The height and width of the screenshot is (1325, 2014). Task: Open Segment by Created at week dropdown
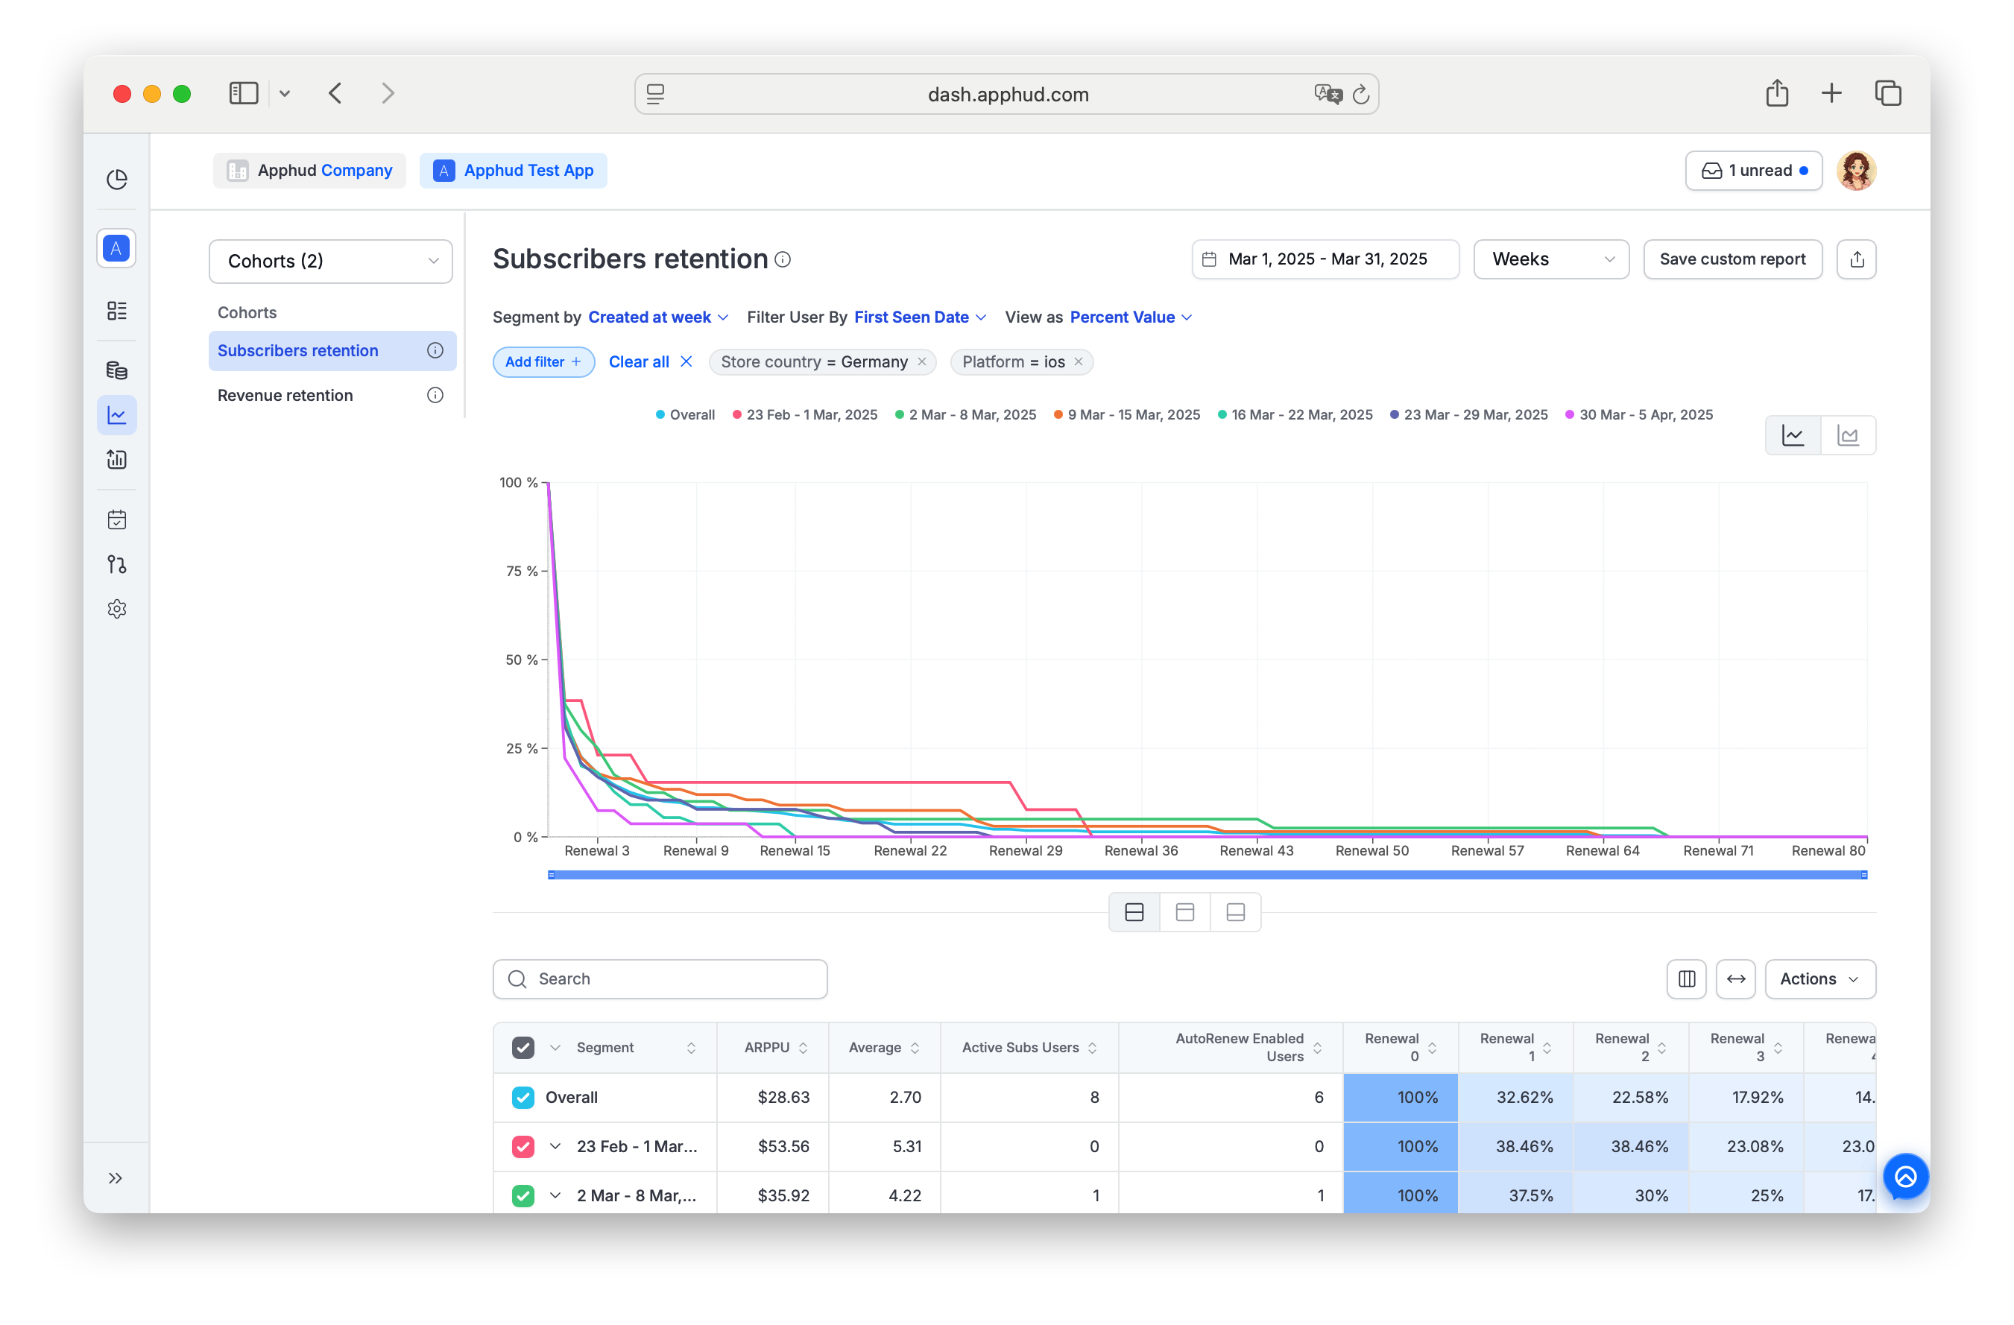pyautogui.click(x=657, y=317)
